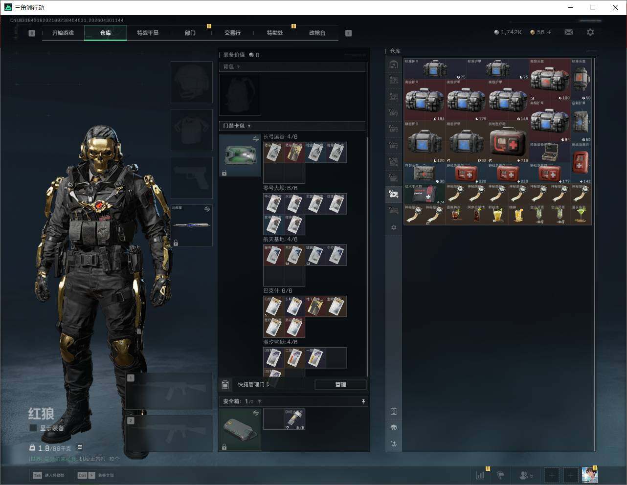Select the helmet repair kit with durability 100

coord(550,79)
